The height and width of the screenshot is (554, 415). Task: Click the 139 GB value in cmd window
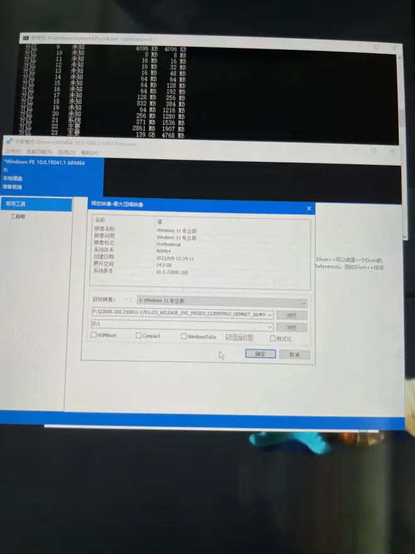tap(145, 135)
